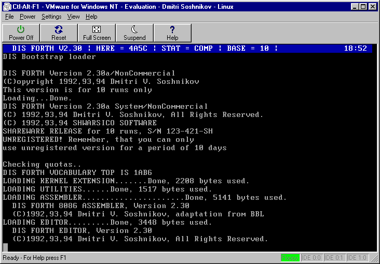Click the 'SHWARSICO SOFTWARE' copyright line
The image size is (380, 264).
[x=80, y=123]
